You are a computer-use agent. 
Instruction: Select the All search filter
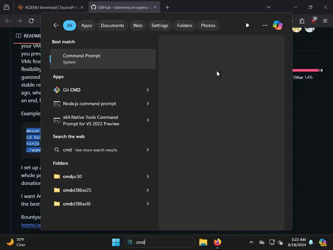70,25
